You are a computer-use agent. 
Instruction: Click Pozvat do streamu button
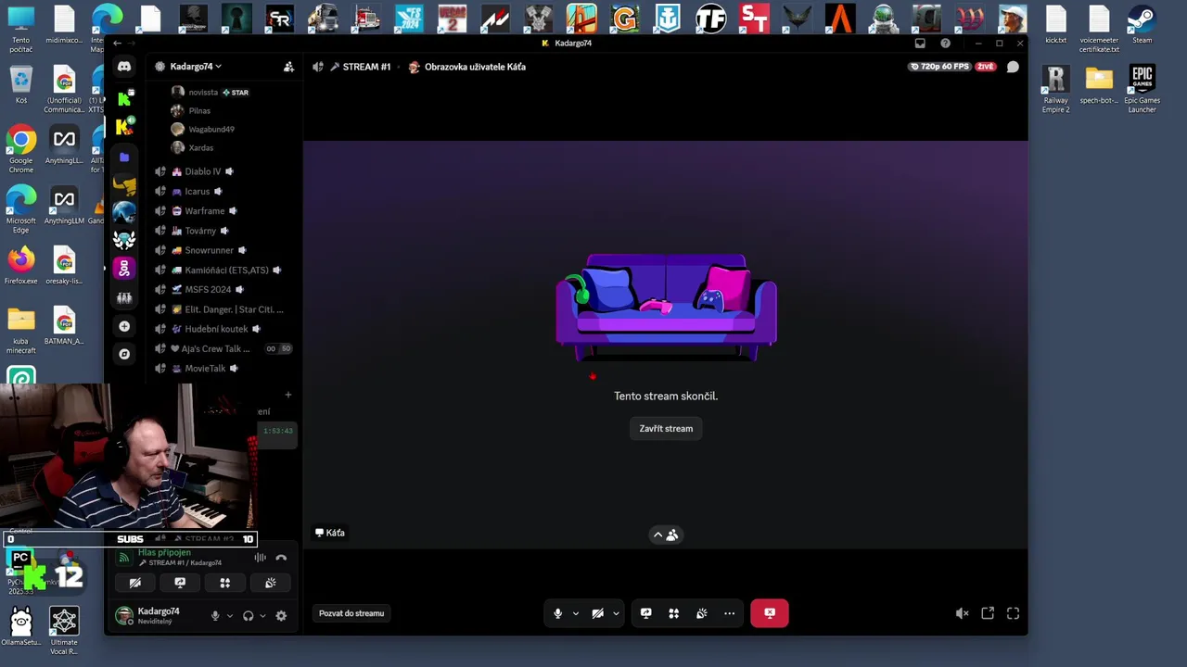[x=351, y=613]
